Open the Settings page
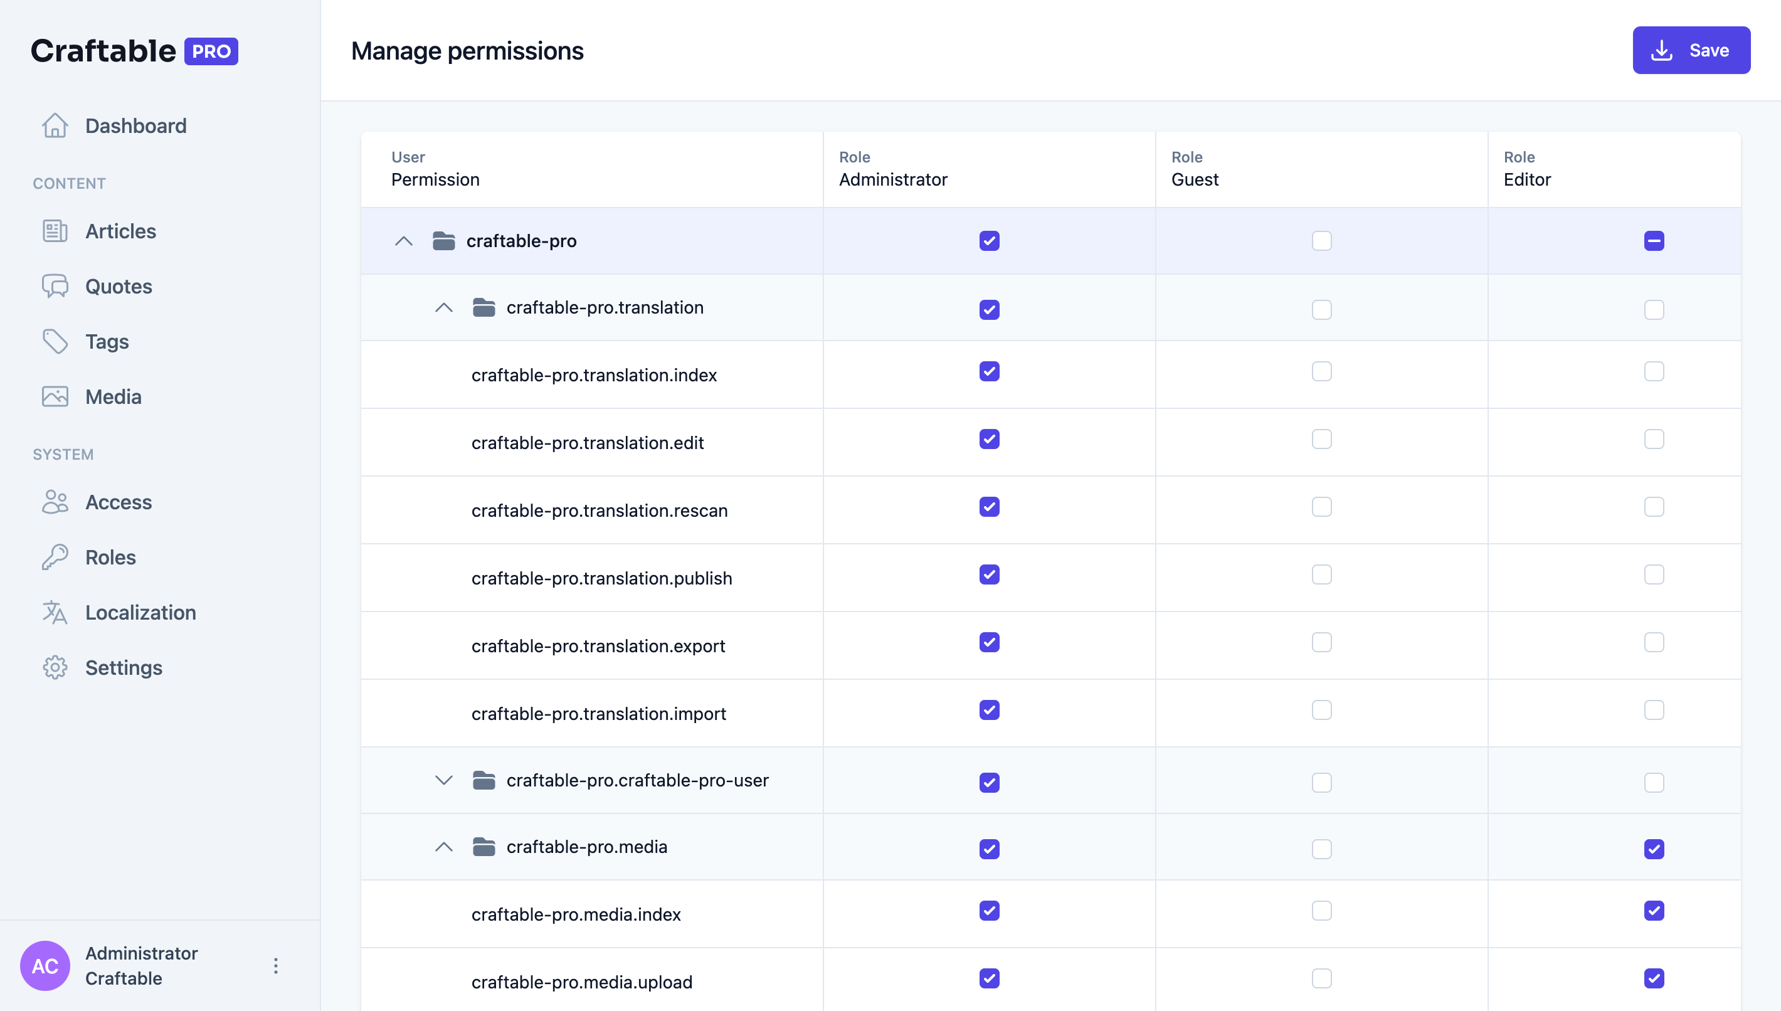The image size is (1781, 1011). pyautogui.click(x=124, y=667)
